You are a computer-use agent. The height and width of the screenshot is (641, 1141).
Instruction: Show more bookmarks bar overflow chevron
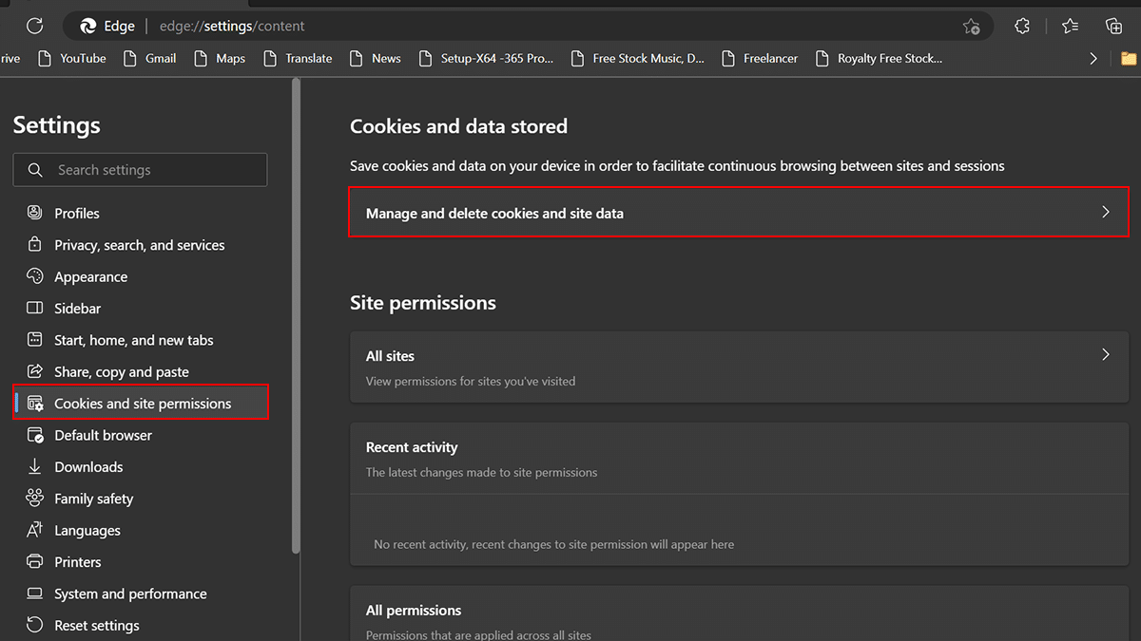click(1093, 59)
